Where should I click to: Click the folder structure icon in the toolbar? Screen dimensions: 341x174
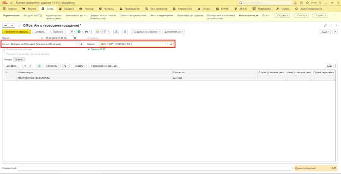[99, 32]
